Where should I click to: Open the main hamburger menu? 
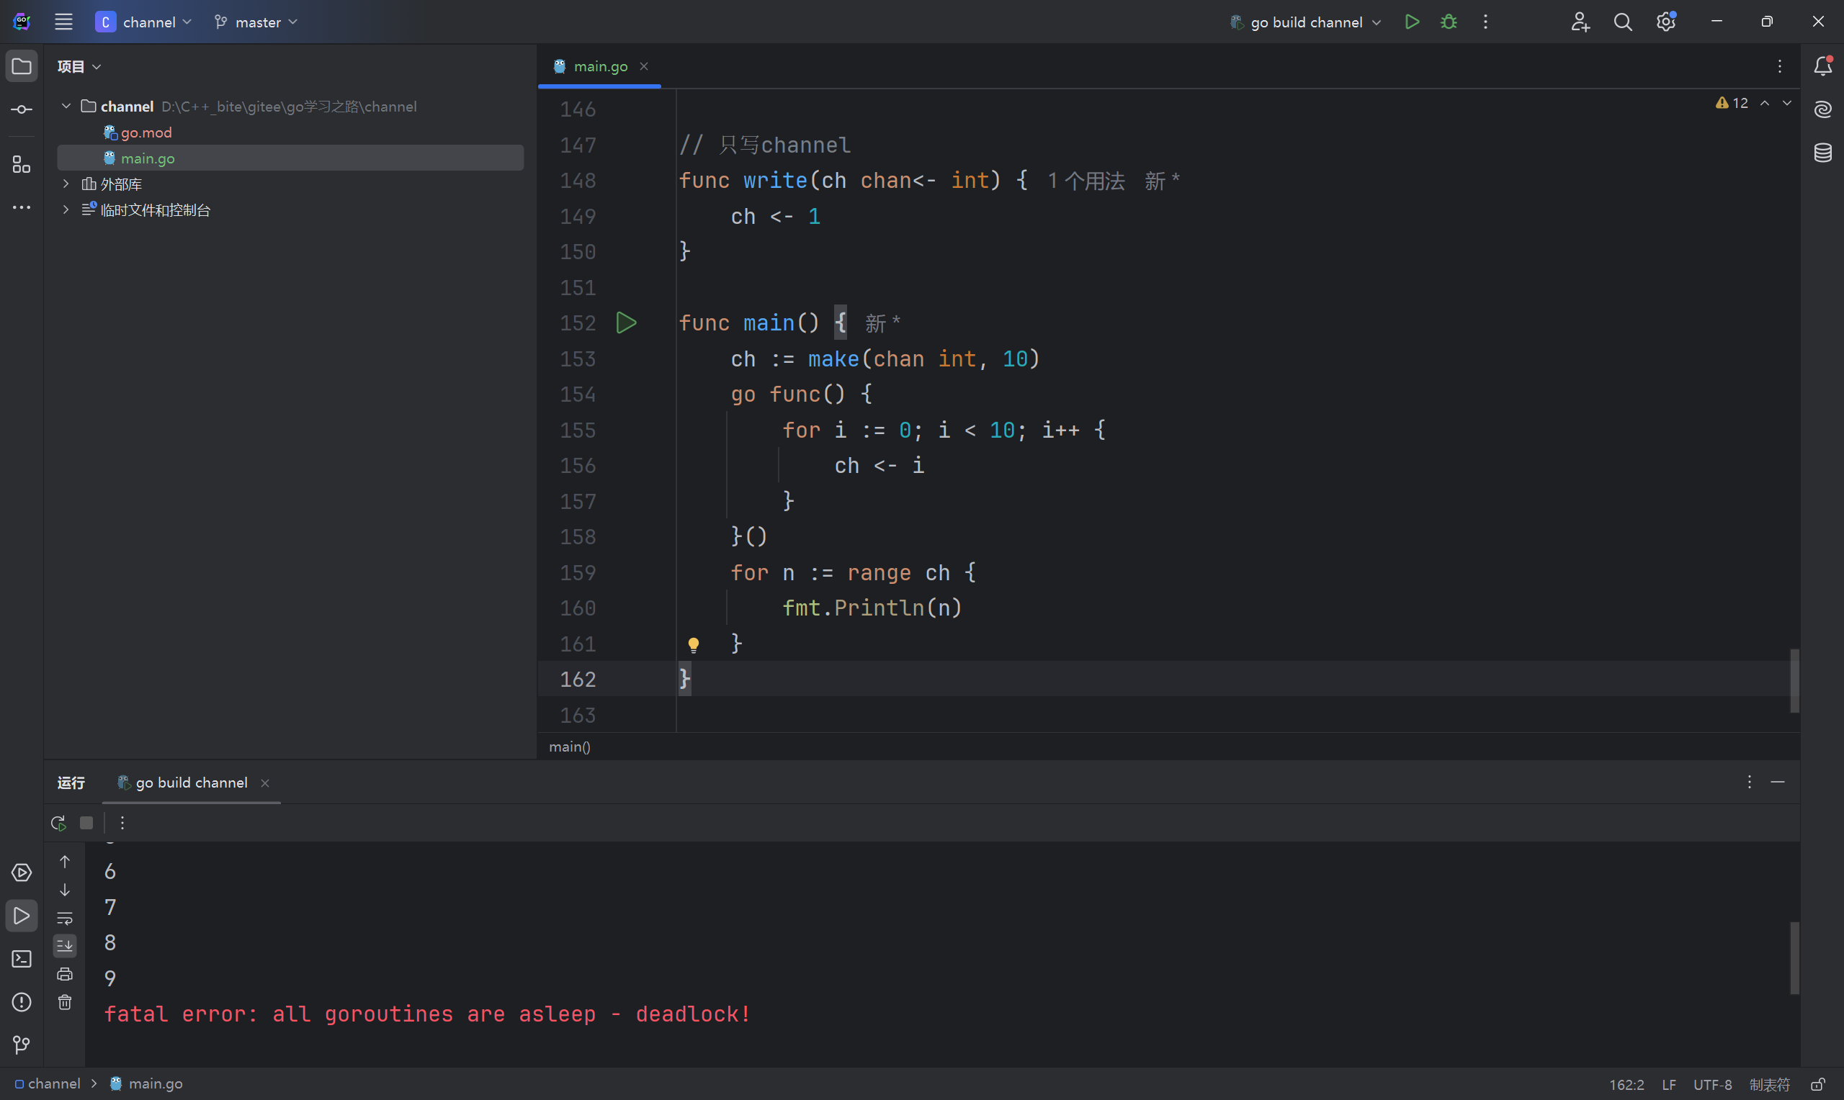pos(64,22)
